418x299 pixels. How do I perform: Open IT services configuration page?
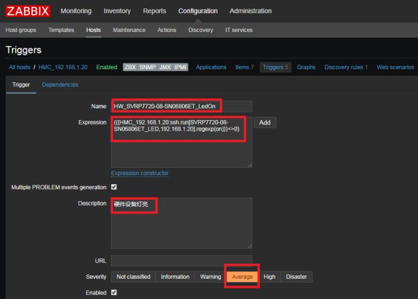239,30
